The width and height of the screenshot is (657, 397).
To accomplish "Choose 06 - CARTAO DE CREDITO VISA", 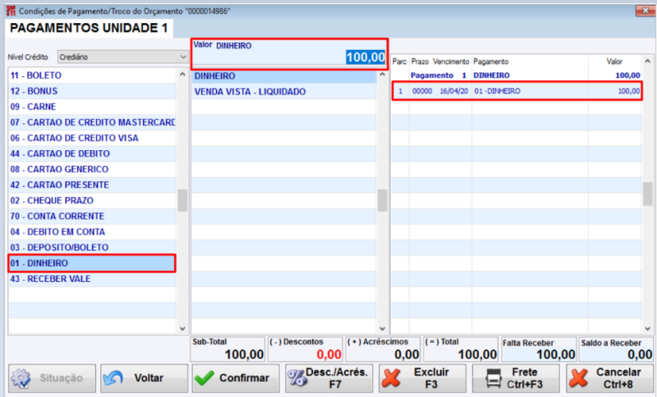I will click(92, 138).
